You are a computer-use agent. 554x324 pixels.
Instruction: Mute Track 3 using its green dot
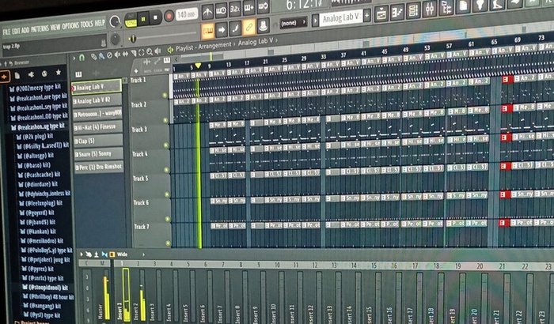tap(165, 145)
